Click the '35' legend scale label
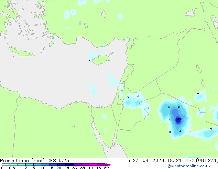The image size is (218, 169). click(x=83, y=168)
